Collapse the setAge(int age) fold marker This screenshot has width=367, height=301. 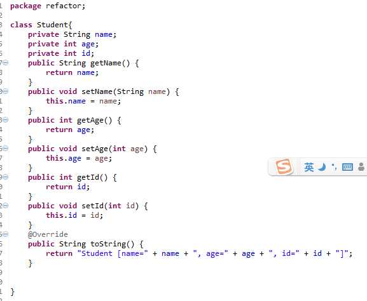click(6, 149)
